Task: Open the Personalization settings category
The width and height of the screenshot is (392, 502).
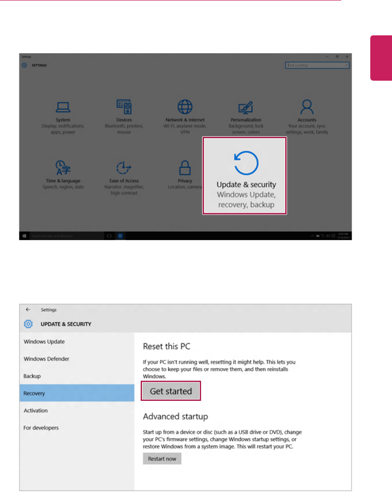Action: [x=246, y=118]
